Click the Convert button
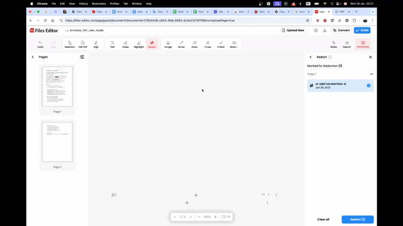 click(341, 30)
